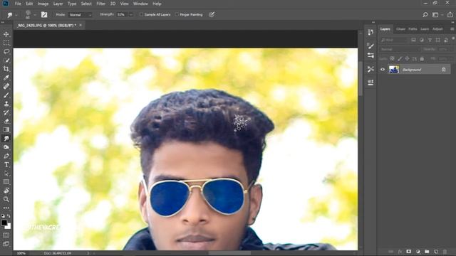This screenshot has width=456, height=256.
Task: Switch to the Paths tab
Action: point(413,29)
